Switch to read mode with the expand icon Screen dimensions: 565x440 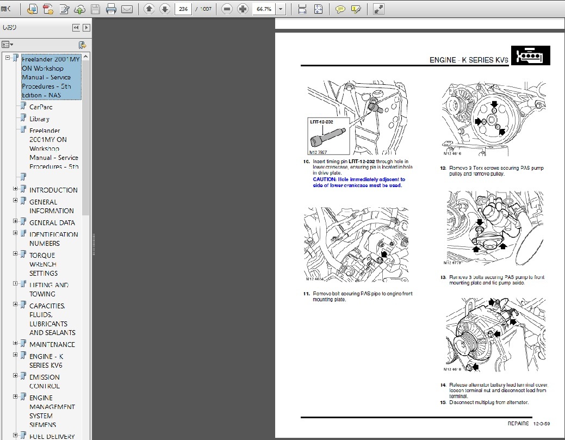click(x=378, y=9)
